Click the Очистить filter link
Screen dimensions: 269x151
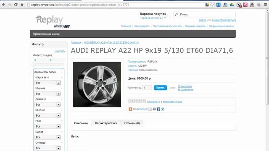pyautogui.click(x=60, y=51)
